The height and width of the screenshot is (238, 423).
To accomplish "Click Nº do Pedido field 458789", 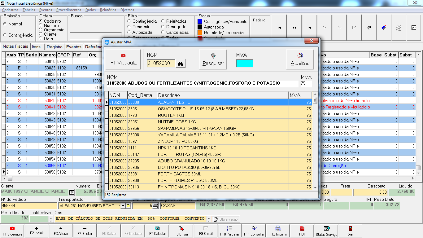I will pos(29,205).
